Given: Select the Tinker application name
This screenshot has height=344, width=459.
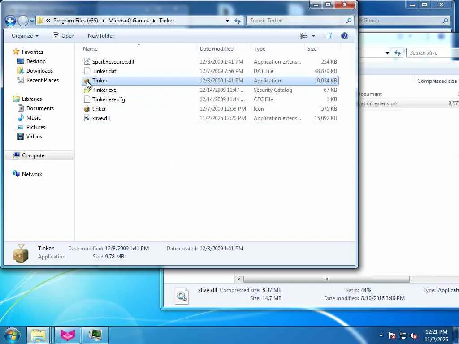Looking at the screenshot, I should 100,81.
